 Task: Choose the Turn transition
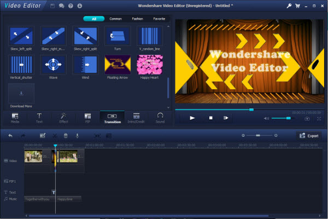point(118,36)
